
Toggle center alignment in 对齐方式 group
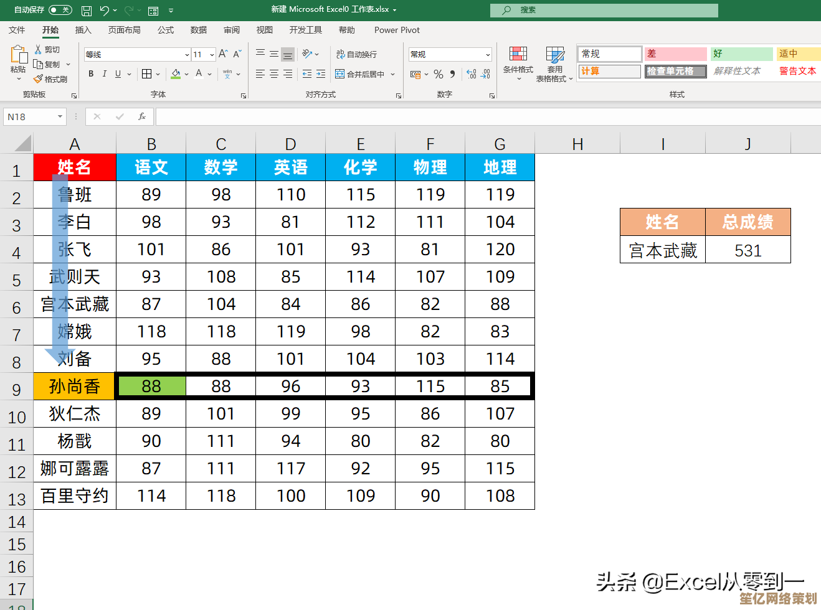tap(274, 74)
